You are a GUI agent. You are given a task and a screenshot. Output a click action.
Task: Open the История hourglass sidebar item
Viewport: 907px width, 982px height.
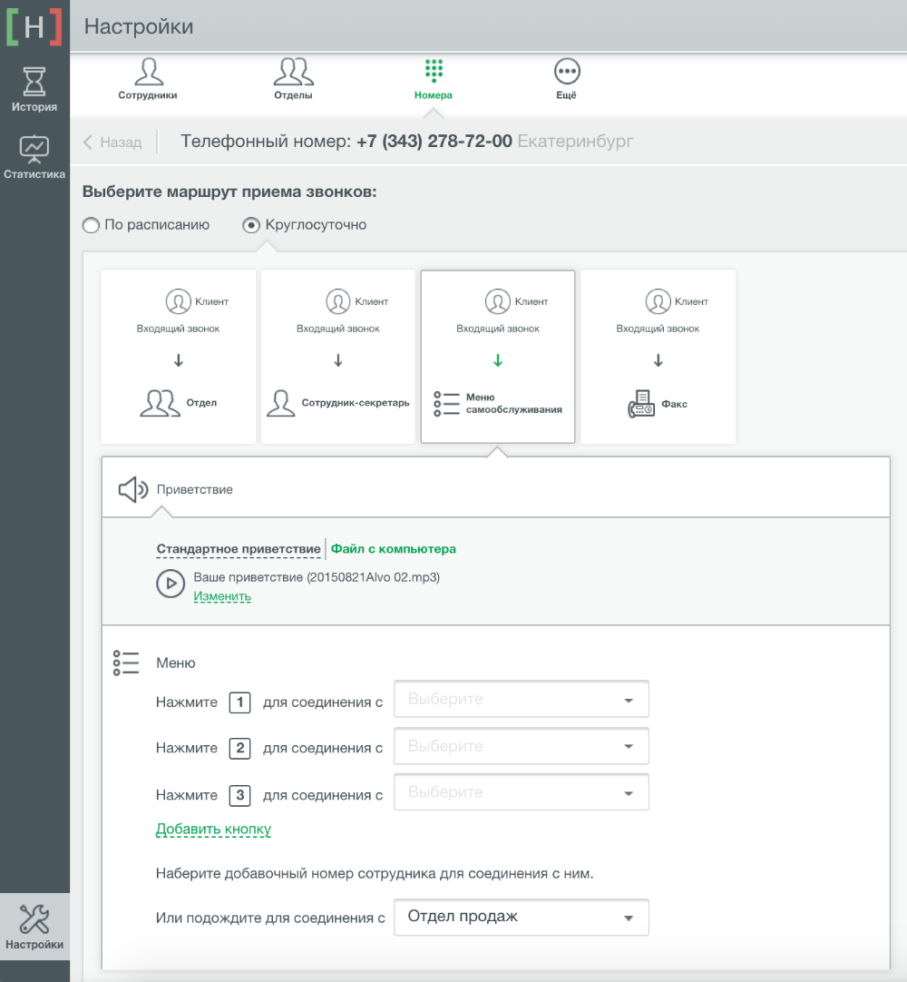click(x=34, y=90)
